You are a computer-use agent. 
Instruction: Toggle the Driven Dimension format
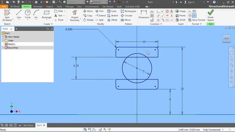click(194, 11)
